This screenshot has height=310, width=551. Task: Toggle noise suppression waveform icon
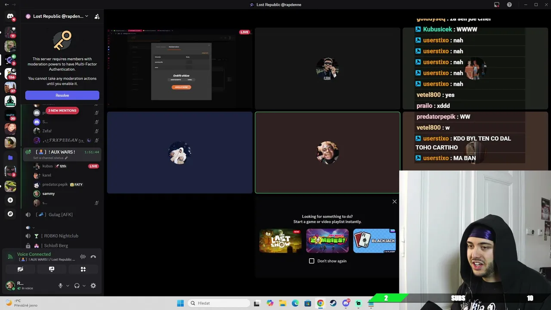pos(83,257)
